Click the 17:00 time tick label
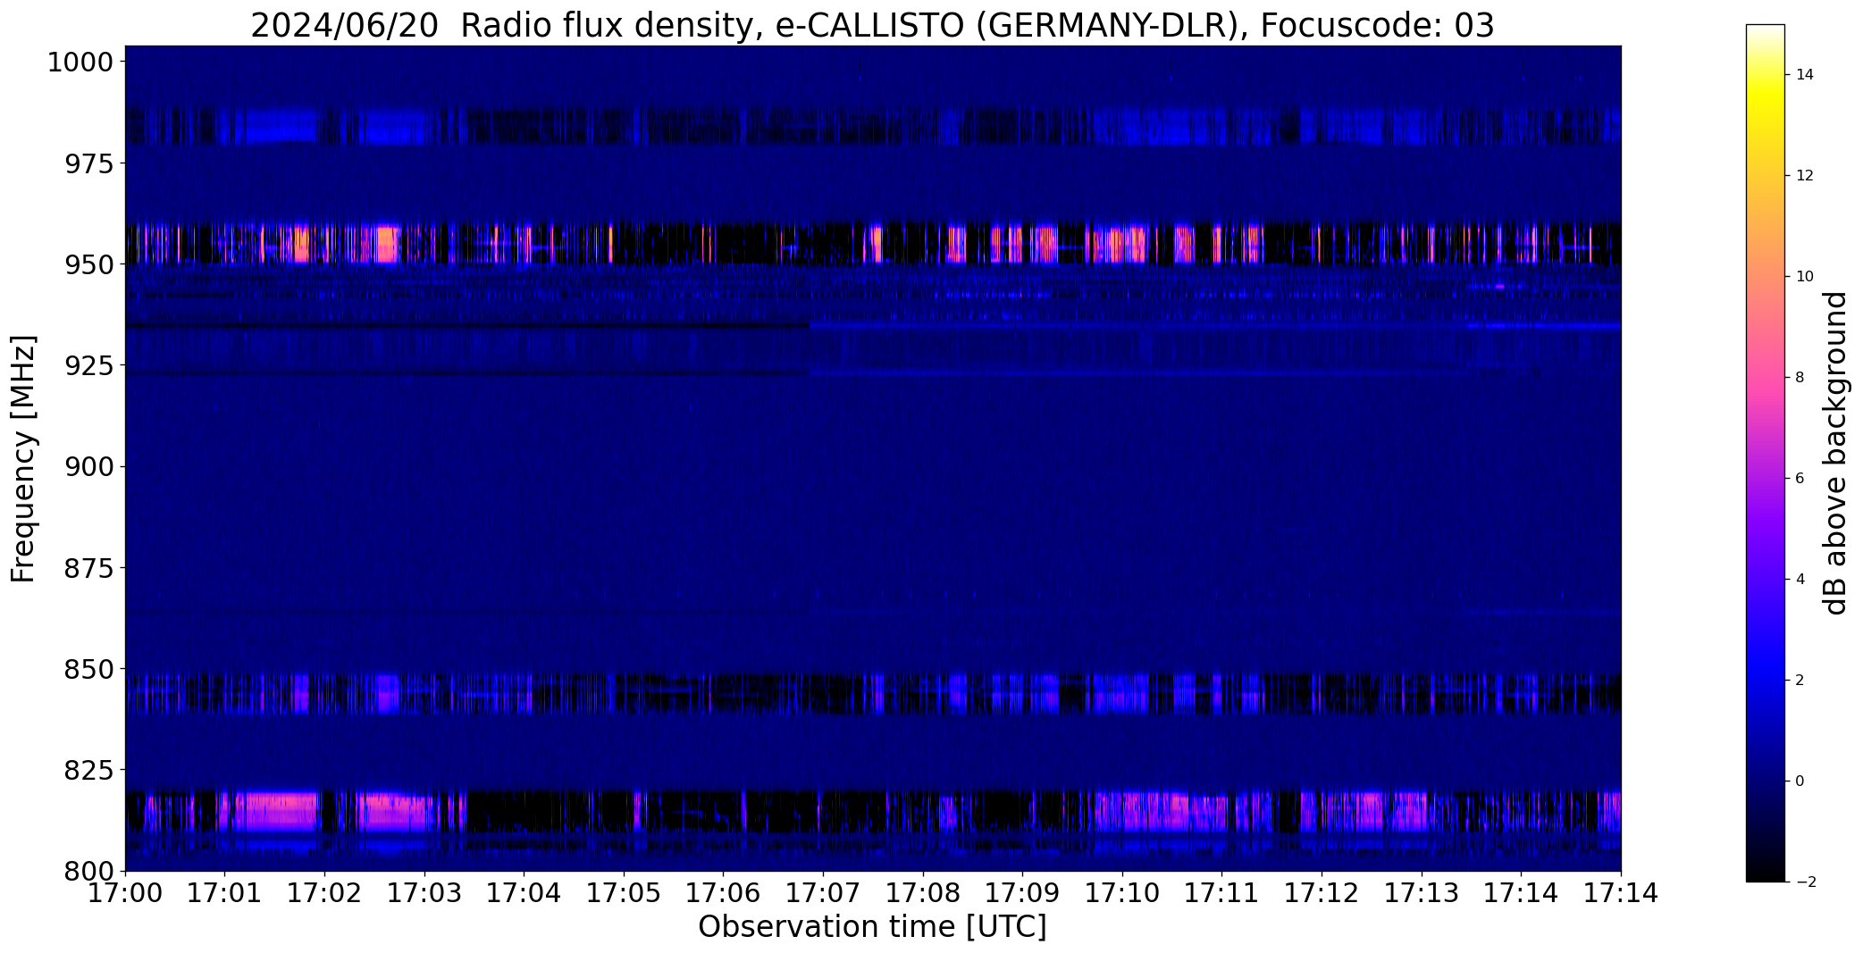1863x953 pixels. pyautogui.click(x=125, y=893)
